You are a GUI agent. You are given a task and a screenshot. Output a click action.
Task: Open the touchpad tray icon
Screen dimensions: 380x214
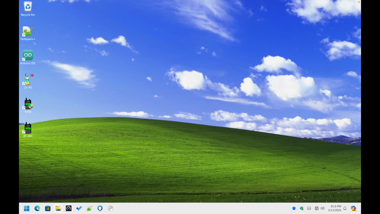click(309, 208)
